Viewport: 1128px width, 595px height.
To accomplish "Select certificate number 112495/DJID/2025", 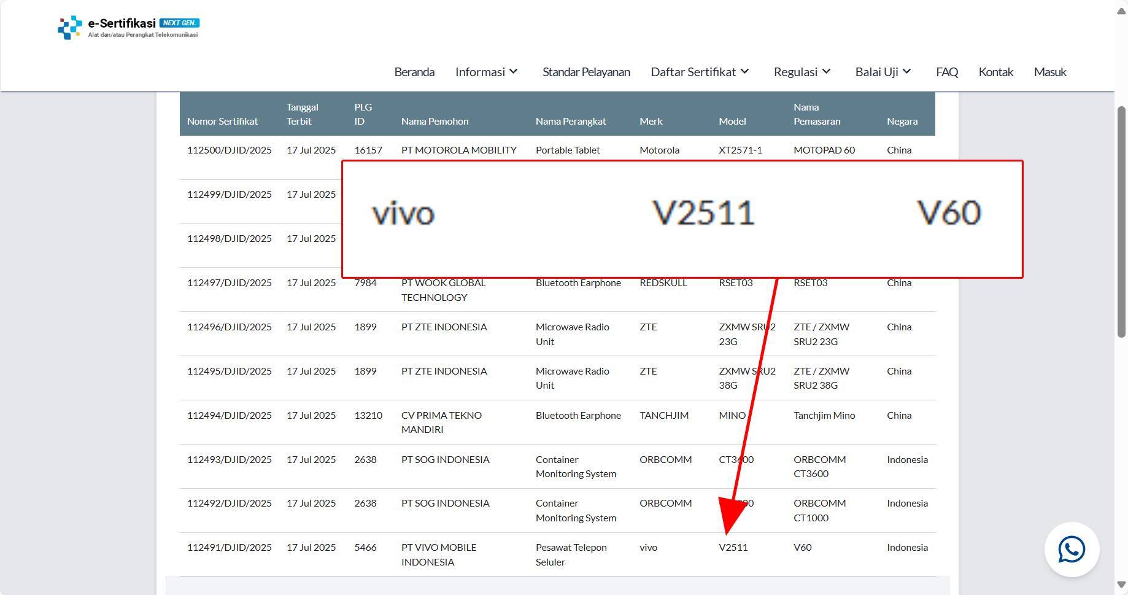I will point(229,371).
